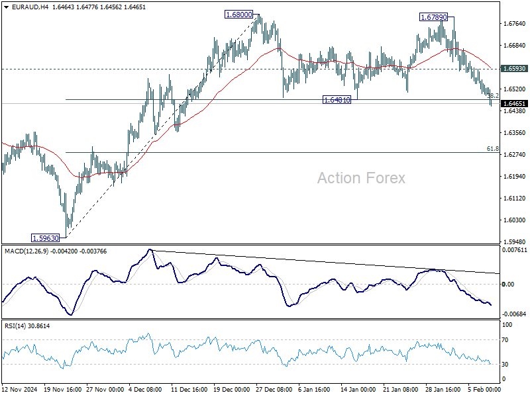Click the 1.64810 support price label
The height and width of the screenshot is (397, 530).
pyautogui.click(x=337, y=100)
